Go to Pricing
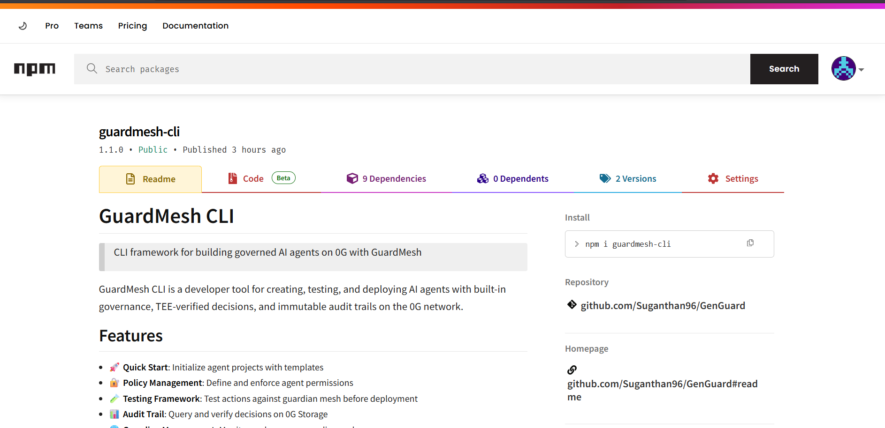Screen dimensions: 885x428 tap(132, 26)
